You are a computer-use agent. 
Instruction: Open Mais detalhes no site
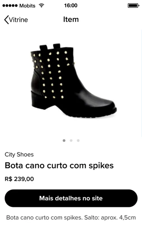pyautogui.click(x=71, y=198)
